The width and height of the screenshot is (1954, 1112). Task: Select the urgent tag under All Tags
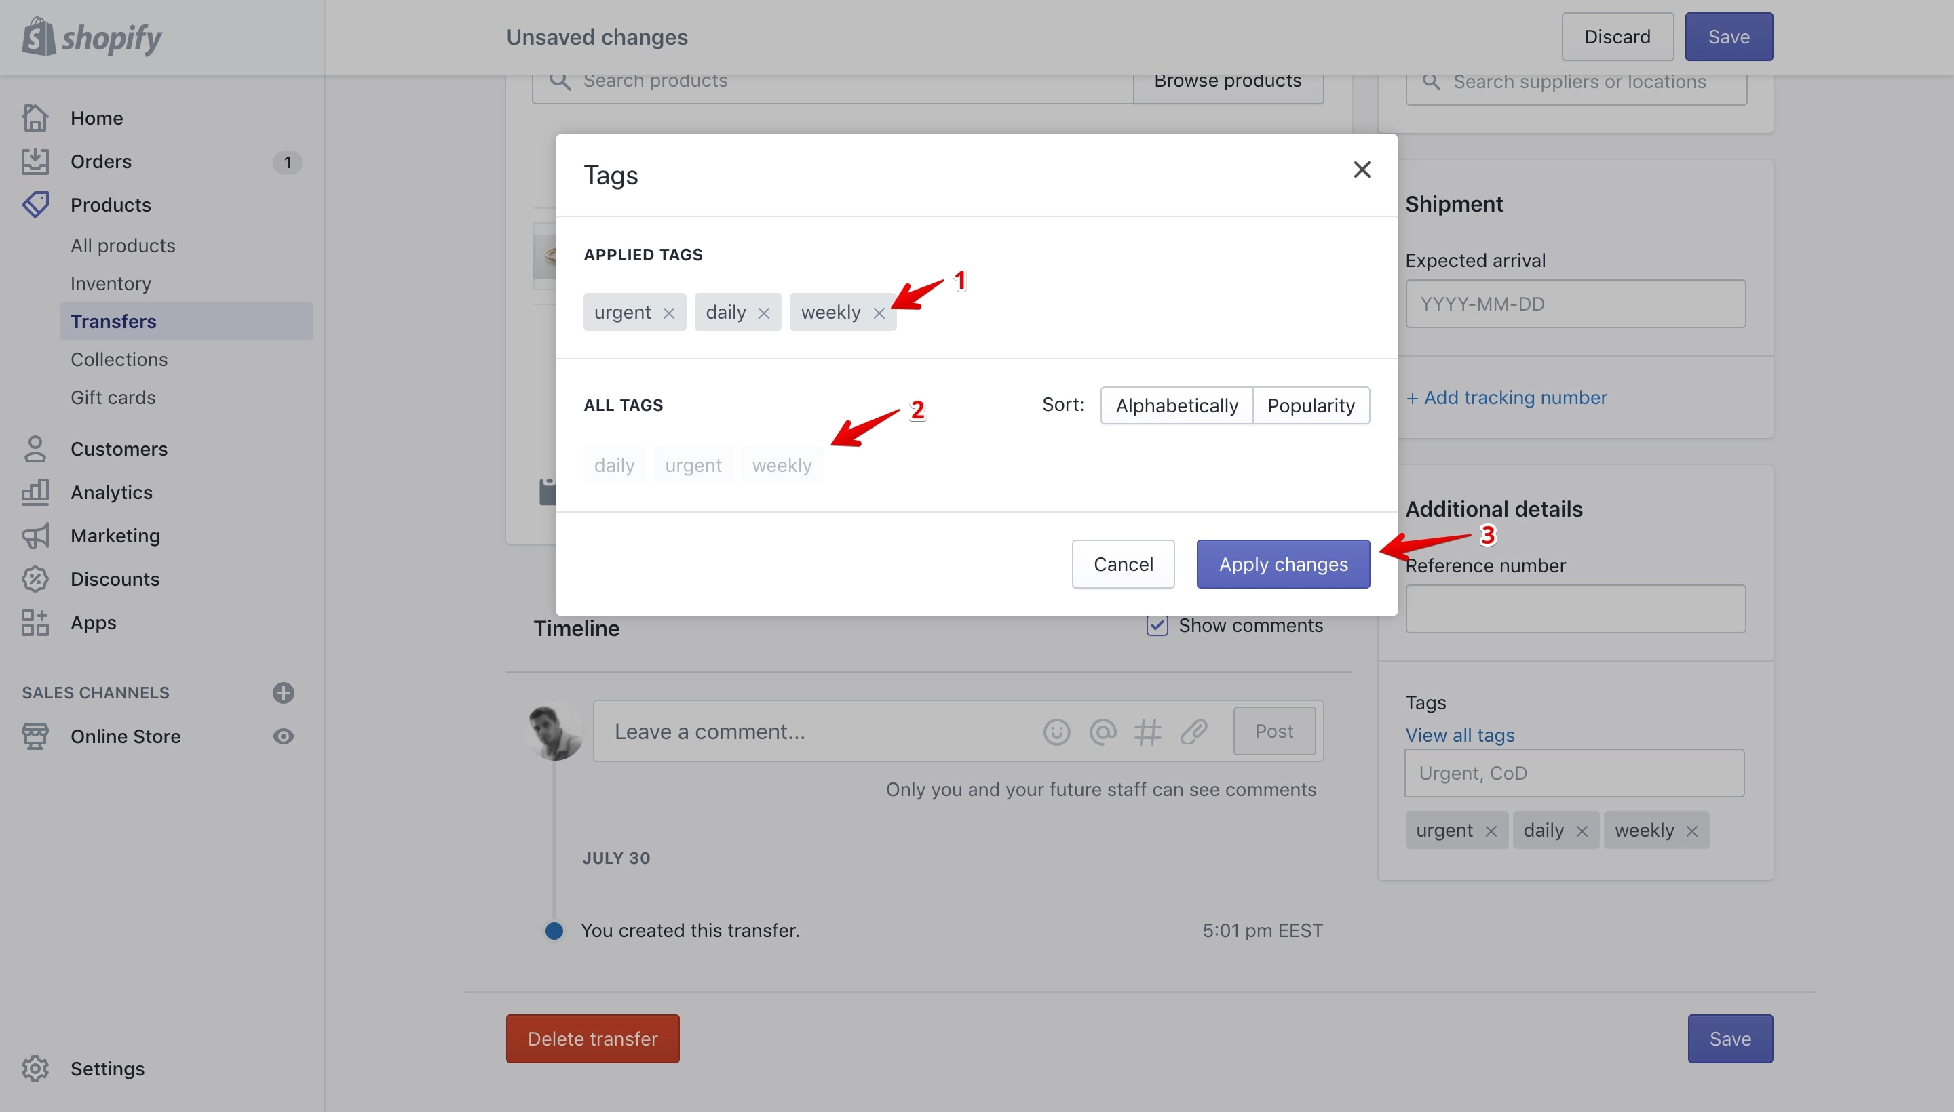click(x=693, y=465)
